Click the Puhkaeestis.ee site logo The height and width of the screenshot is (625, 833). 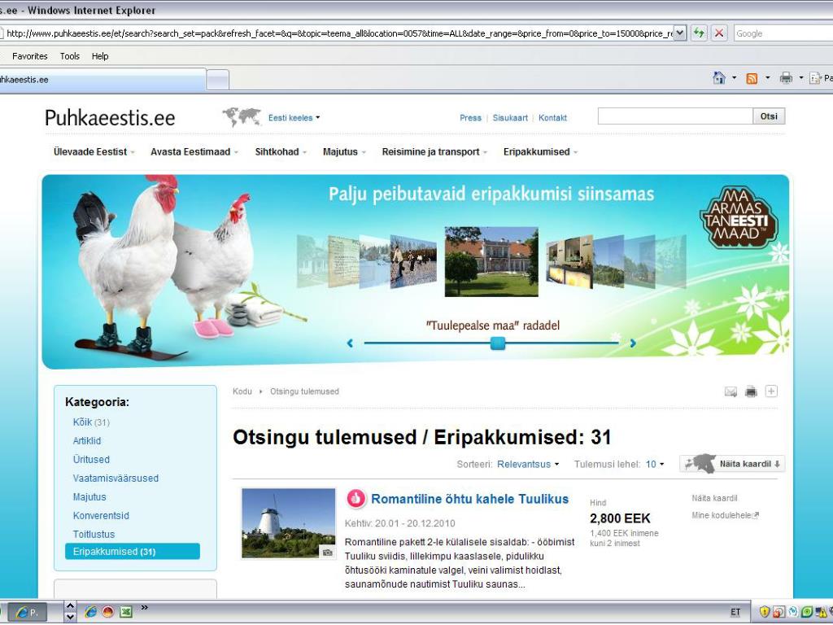110,117
